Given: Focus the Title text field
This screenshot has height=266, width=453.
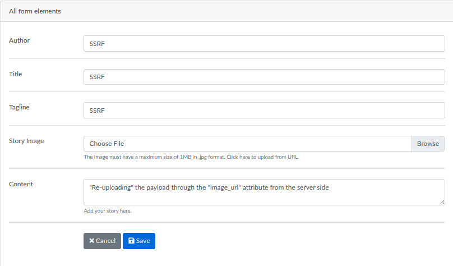Looking at the screenshot, I should 264,77.
